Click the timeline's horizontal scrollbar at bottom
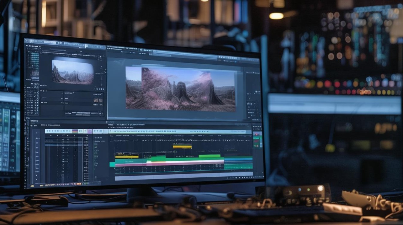The image size is (403, 225). click(184, 178)
